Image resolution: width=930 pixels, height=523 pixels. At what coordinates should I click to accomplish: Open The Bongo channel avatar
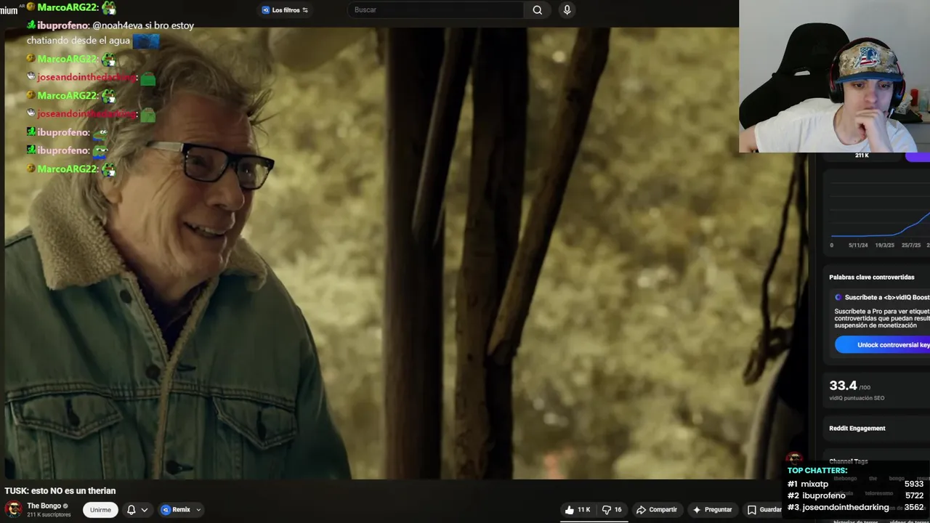(13, 509)
